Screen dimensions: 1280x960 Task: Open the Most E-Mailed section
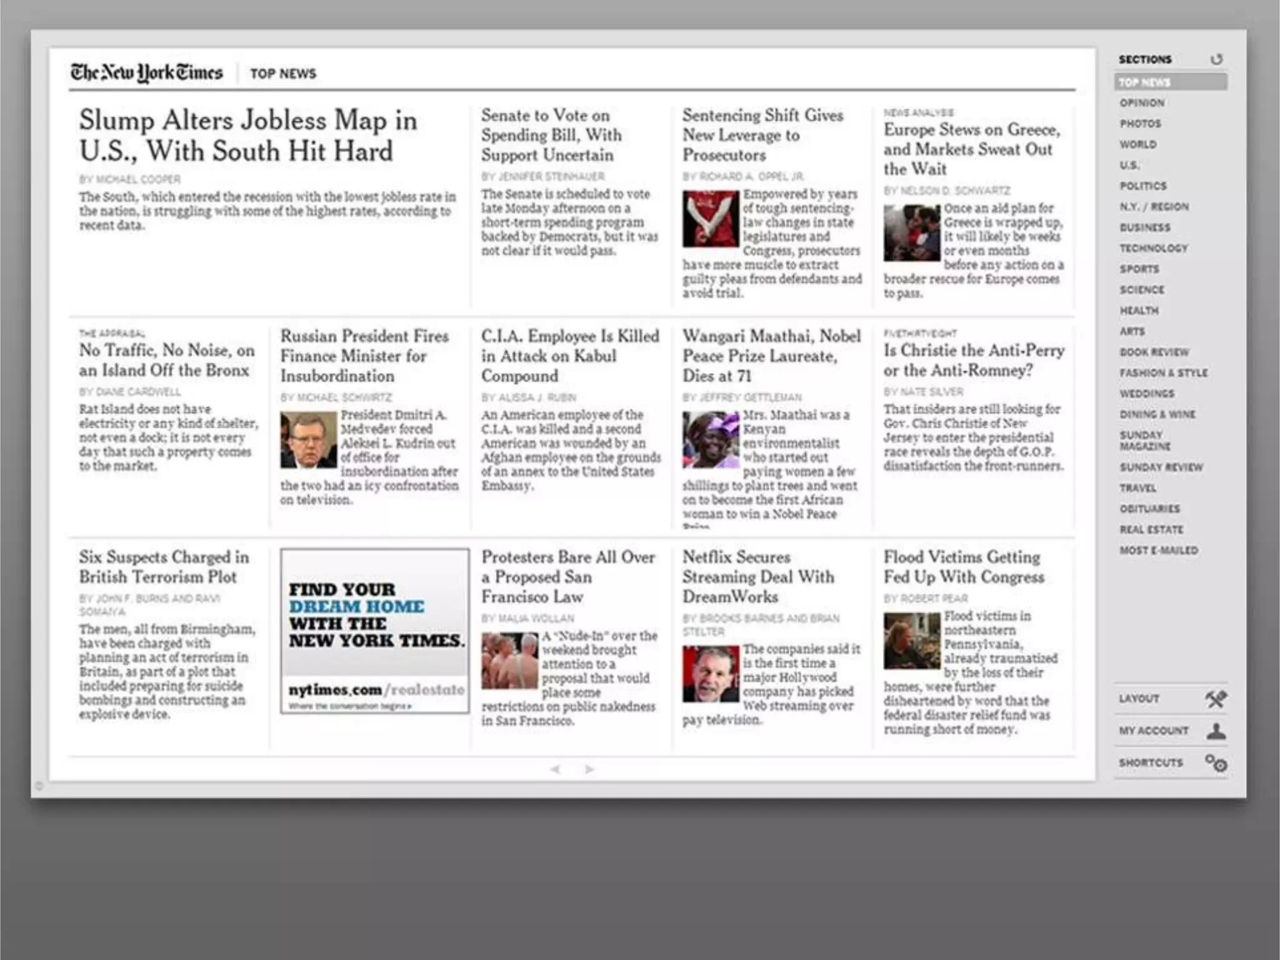click(x=1158, y=551)
